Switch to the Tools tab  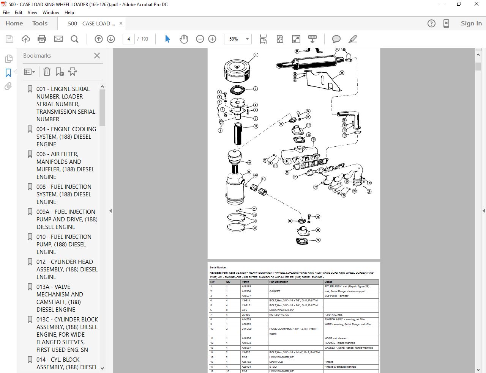click(x=39, y=23)
